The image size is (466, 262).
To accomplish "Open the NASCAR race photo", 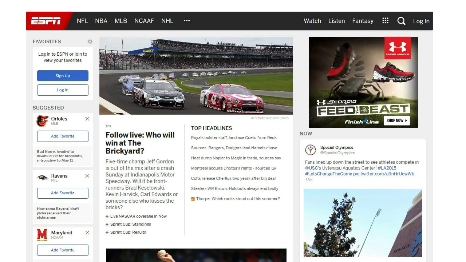I will 196,76.
